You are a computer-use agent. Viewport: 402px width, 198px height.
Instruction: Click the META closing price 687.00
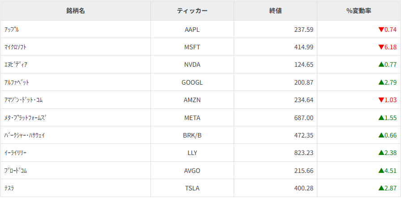click(x=303, y=117)
